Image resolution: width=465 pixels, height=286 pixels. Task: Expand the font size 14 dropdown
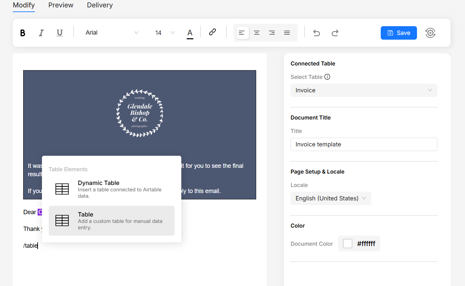click(x=165, y=33)
